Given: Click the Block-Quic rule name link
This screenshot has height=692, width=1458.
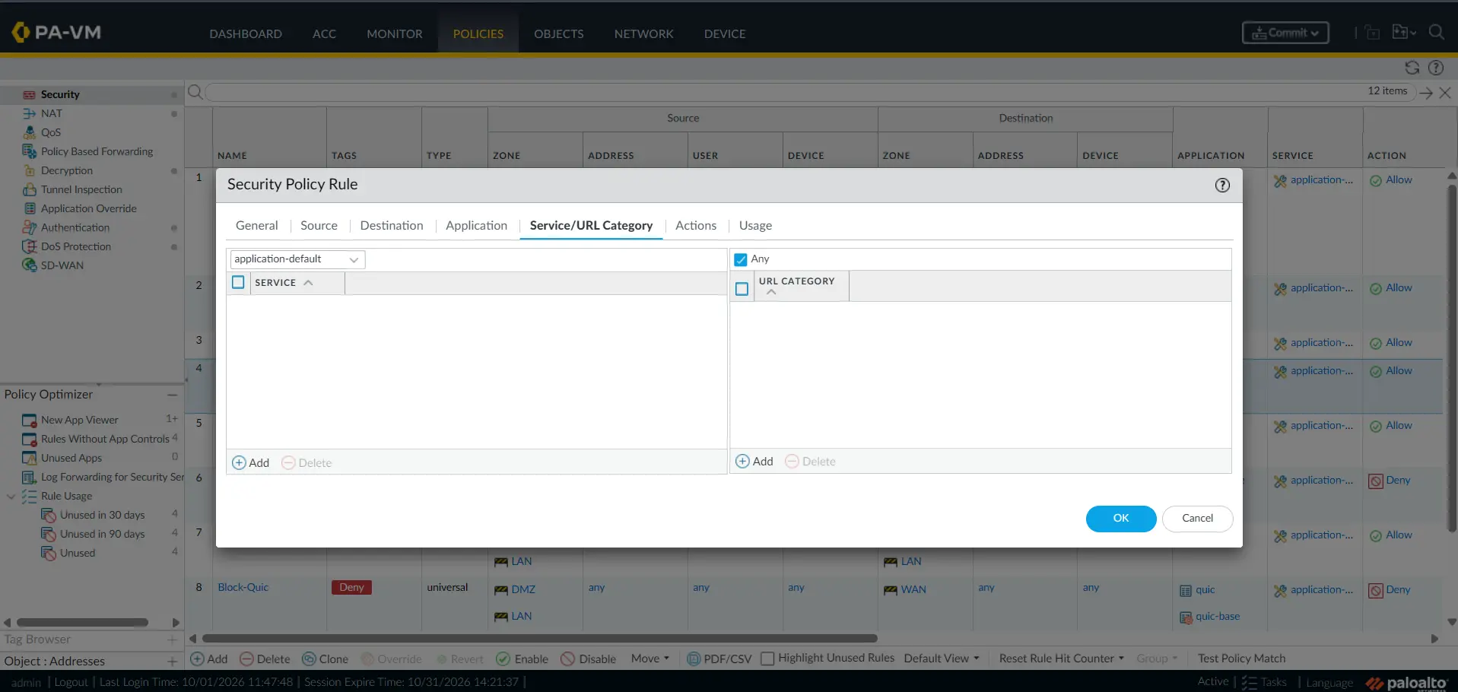Looking at the screenshot, I should point(243,588).
